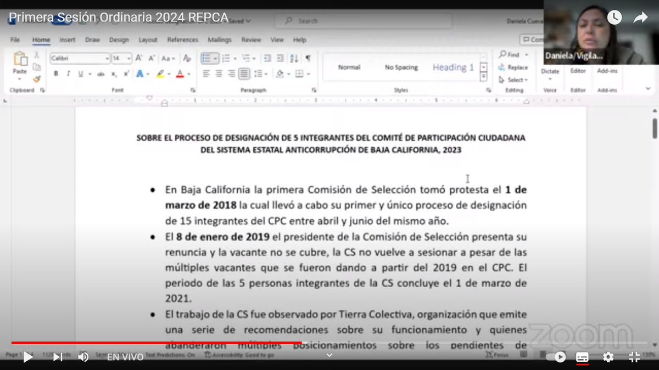
Task: Increase font size with the larger A icon
Action: 139,58
